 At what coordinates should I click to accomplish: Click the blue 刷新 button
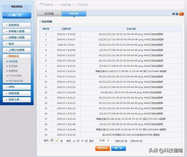coord(118,148)
